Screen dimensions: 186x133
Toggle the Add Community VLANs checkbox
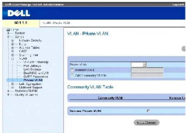[x=72, y=75]
